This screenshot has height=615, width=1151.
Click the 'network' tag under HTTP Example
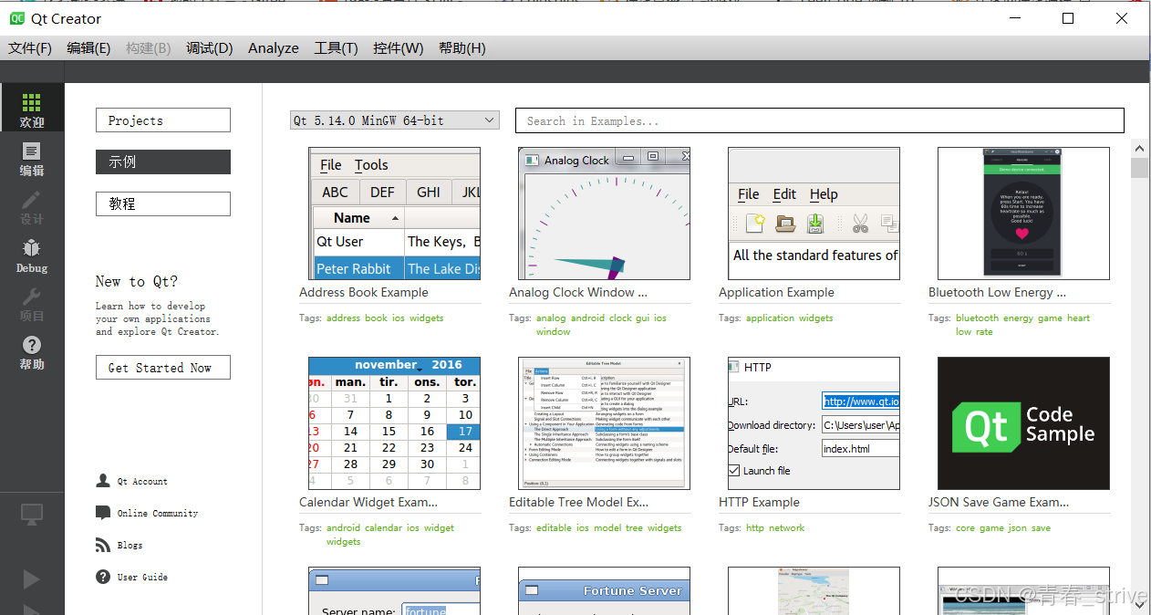[x=787, y=528]
